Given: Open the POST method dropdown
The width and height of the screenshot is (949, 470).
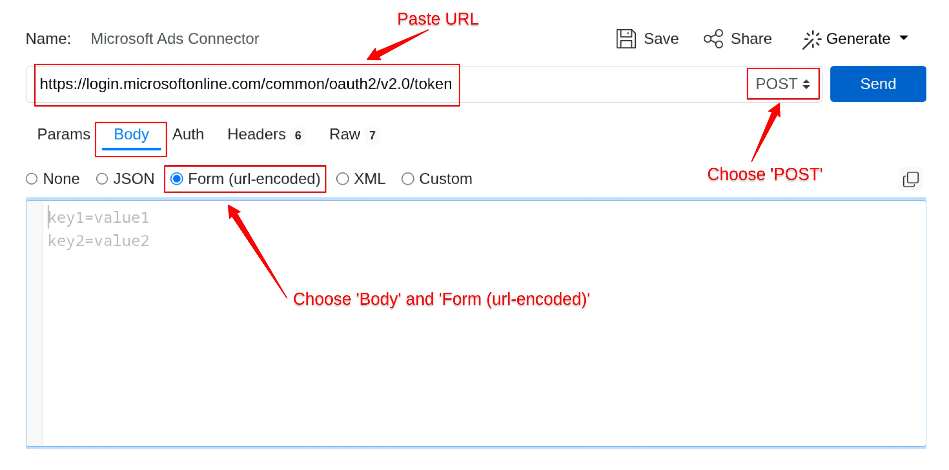Looking at the screenshot, I should click(x=783, y=84).
